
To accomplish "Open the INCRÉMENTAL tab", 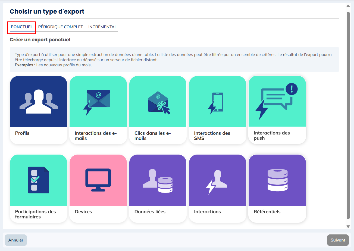I will [x=102, y=27].
